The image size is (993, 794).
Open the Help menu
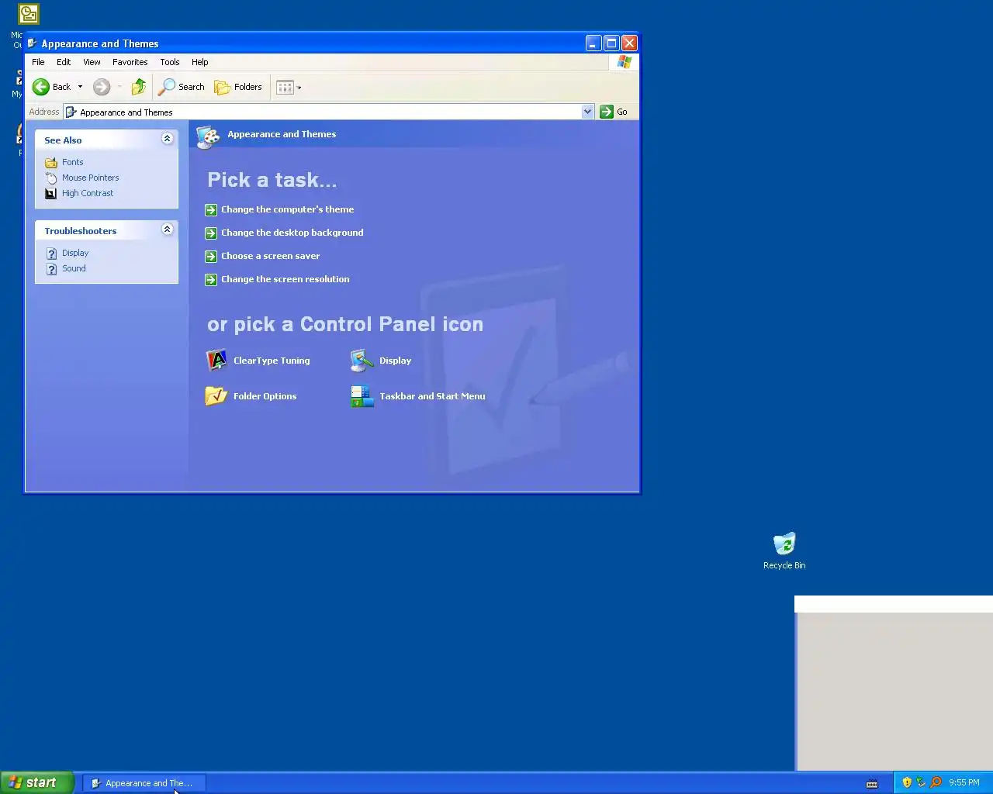point(199,62)
